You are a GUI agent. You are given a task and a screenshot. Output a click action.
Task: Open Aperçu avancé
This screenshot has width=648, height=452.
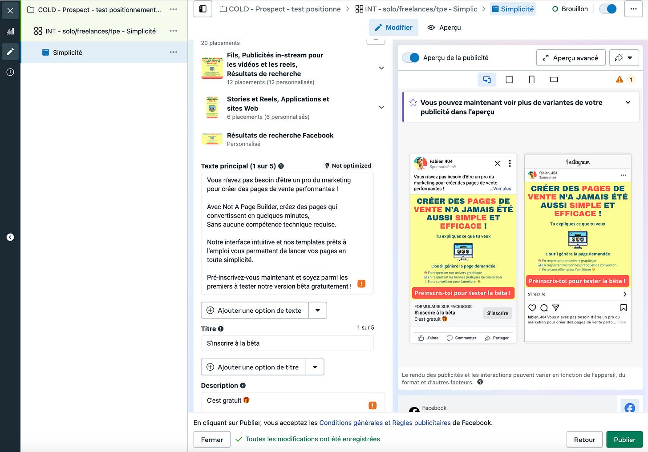pyautogui.click(x=571, y=58)
